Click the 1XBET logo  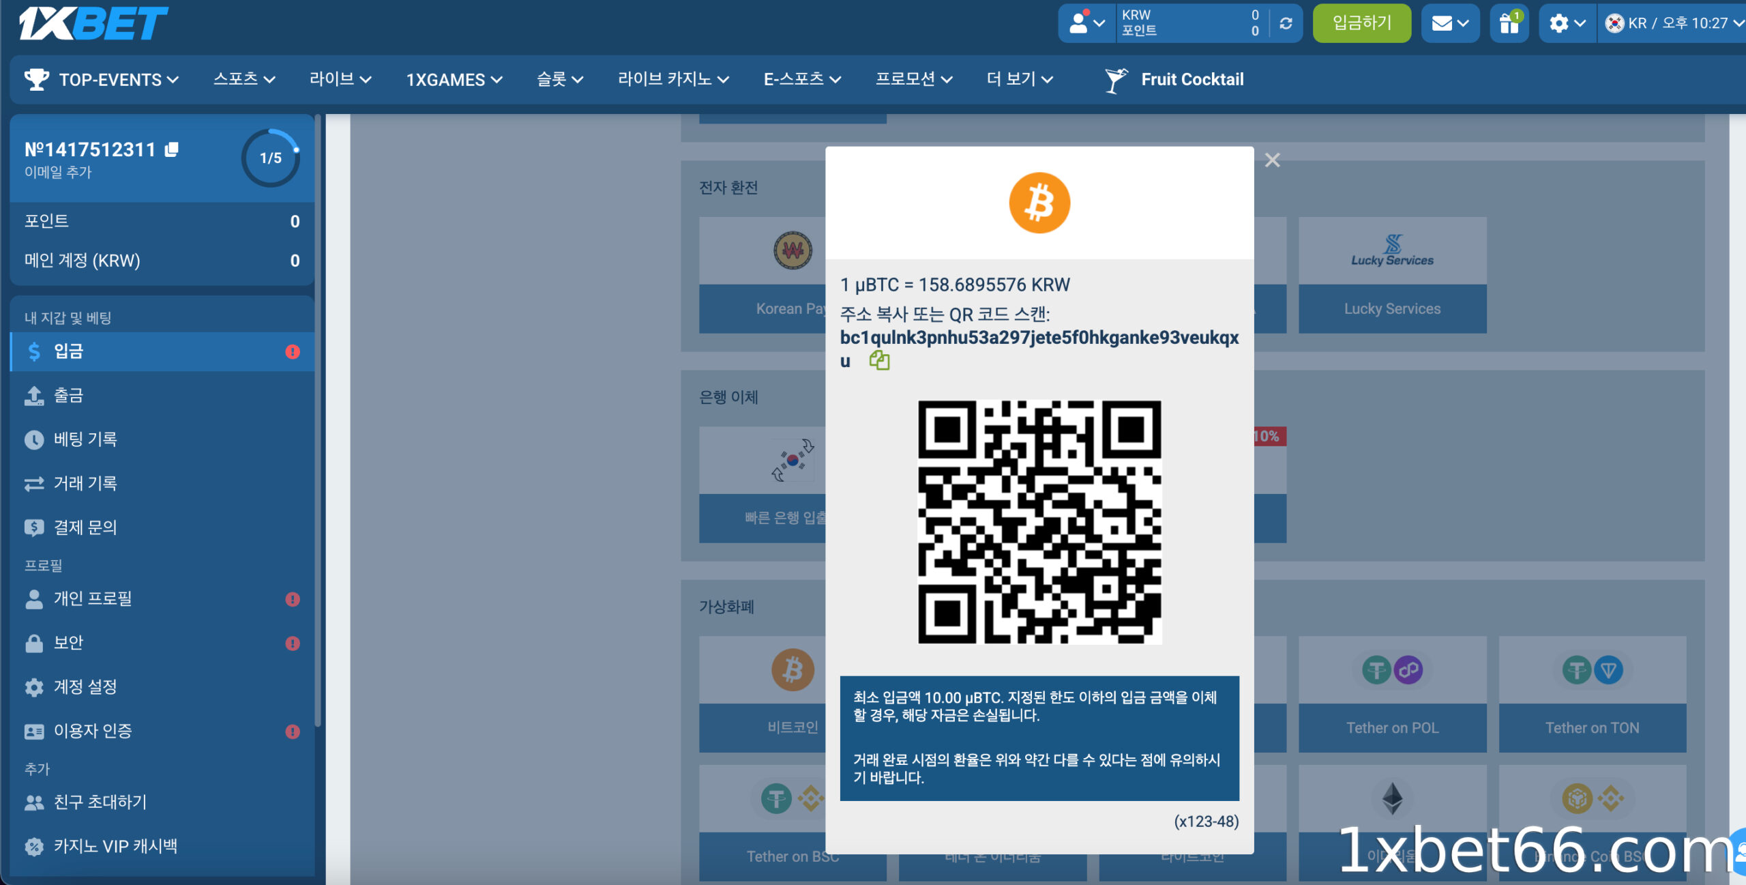[93, 23]
